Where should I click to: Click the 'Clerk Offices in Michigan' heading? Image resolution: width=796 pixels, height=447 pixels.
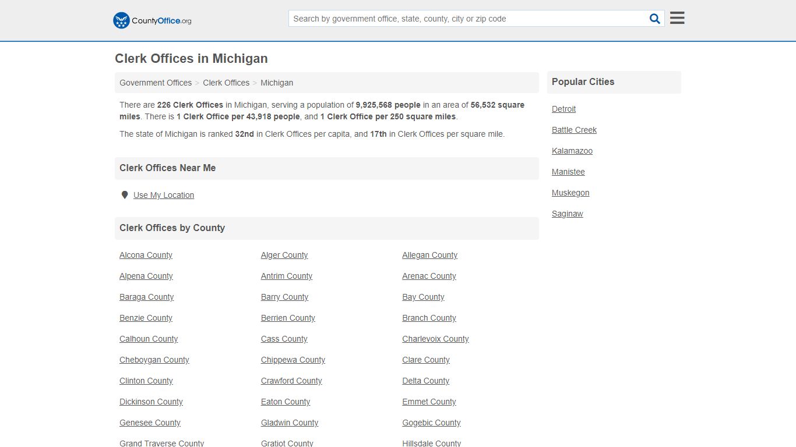click(191, 59)
